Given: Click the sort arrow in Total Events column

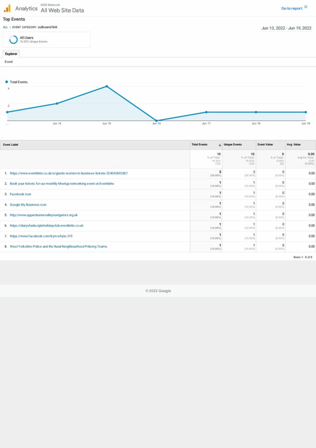Looking at the screenshot, I should (220, 145).
